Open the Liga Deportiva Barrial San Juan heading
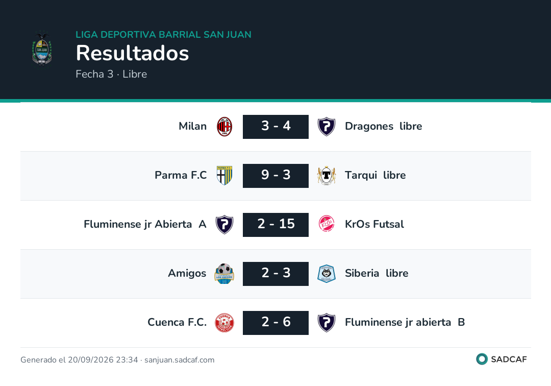 163,34
